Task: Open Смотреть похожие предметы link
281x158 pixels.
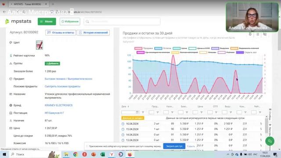Action: 62,86
